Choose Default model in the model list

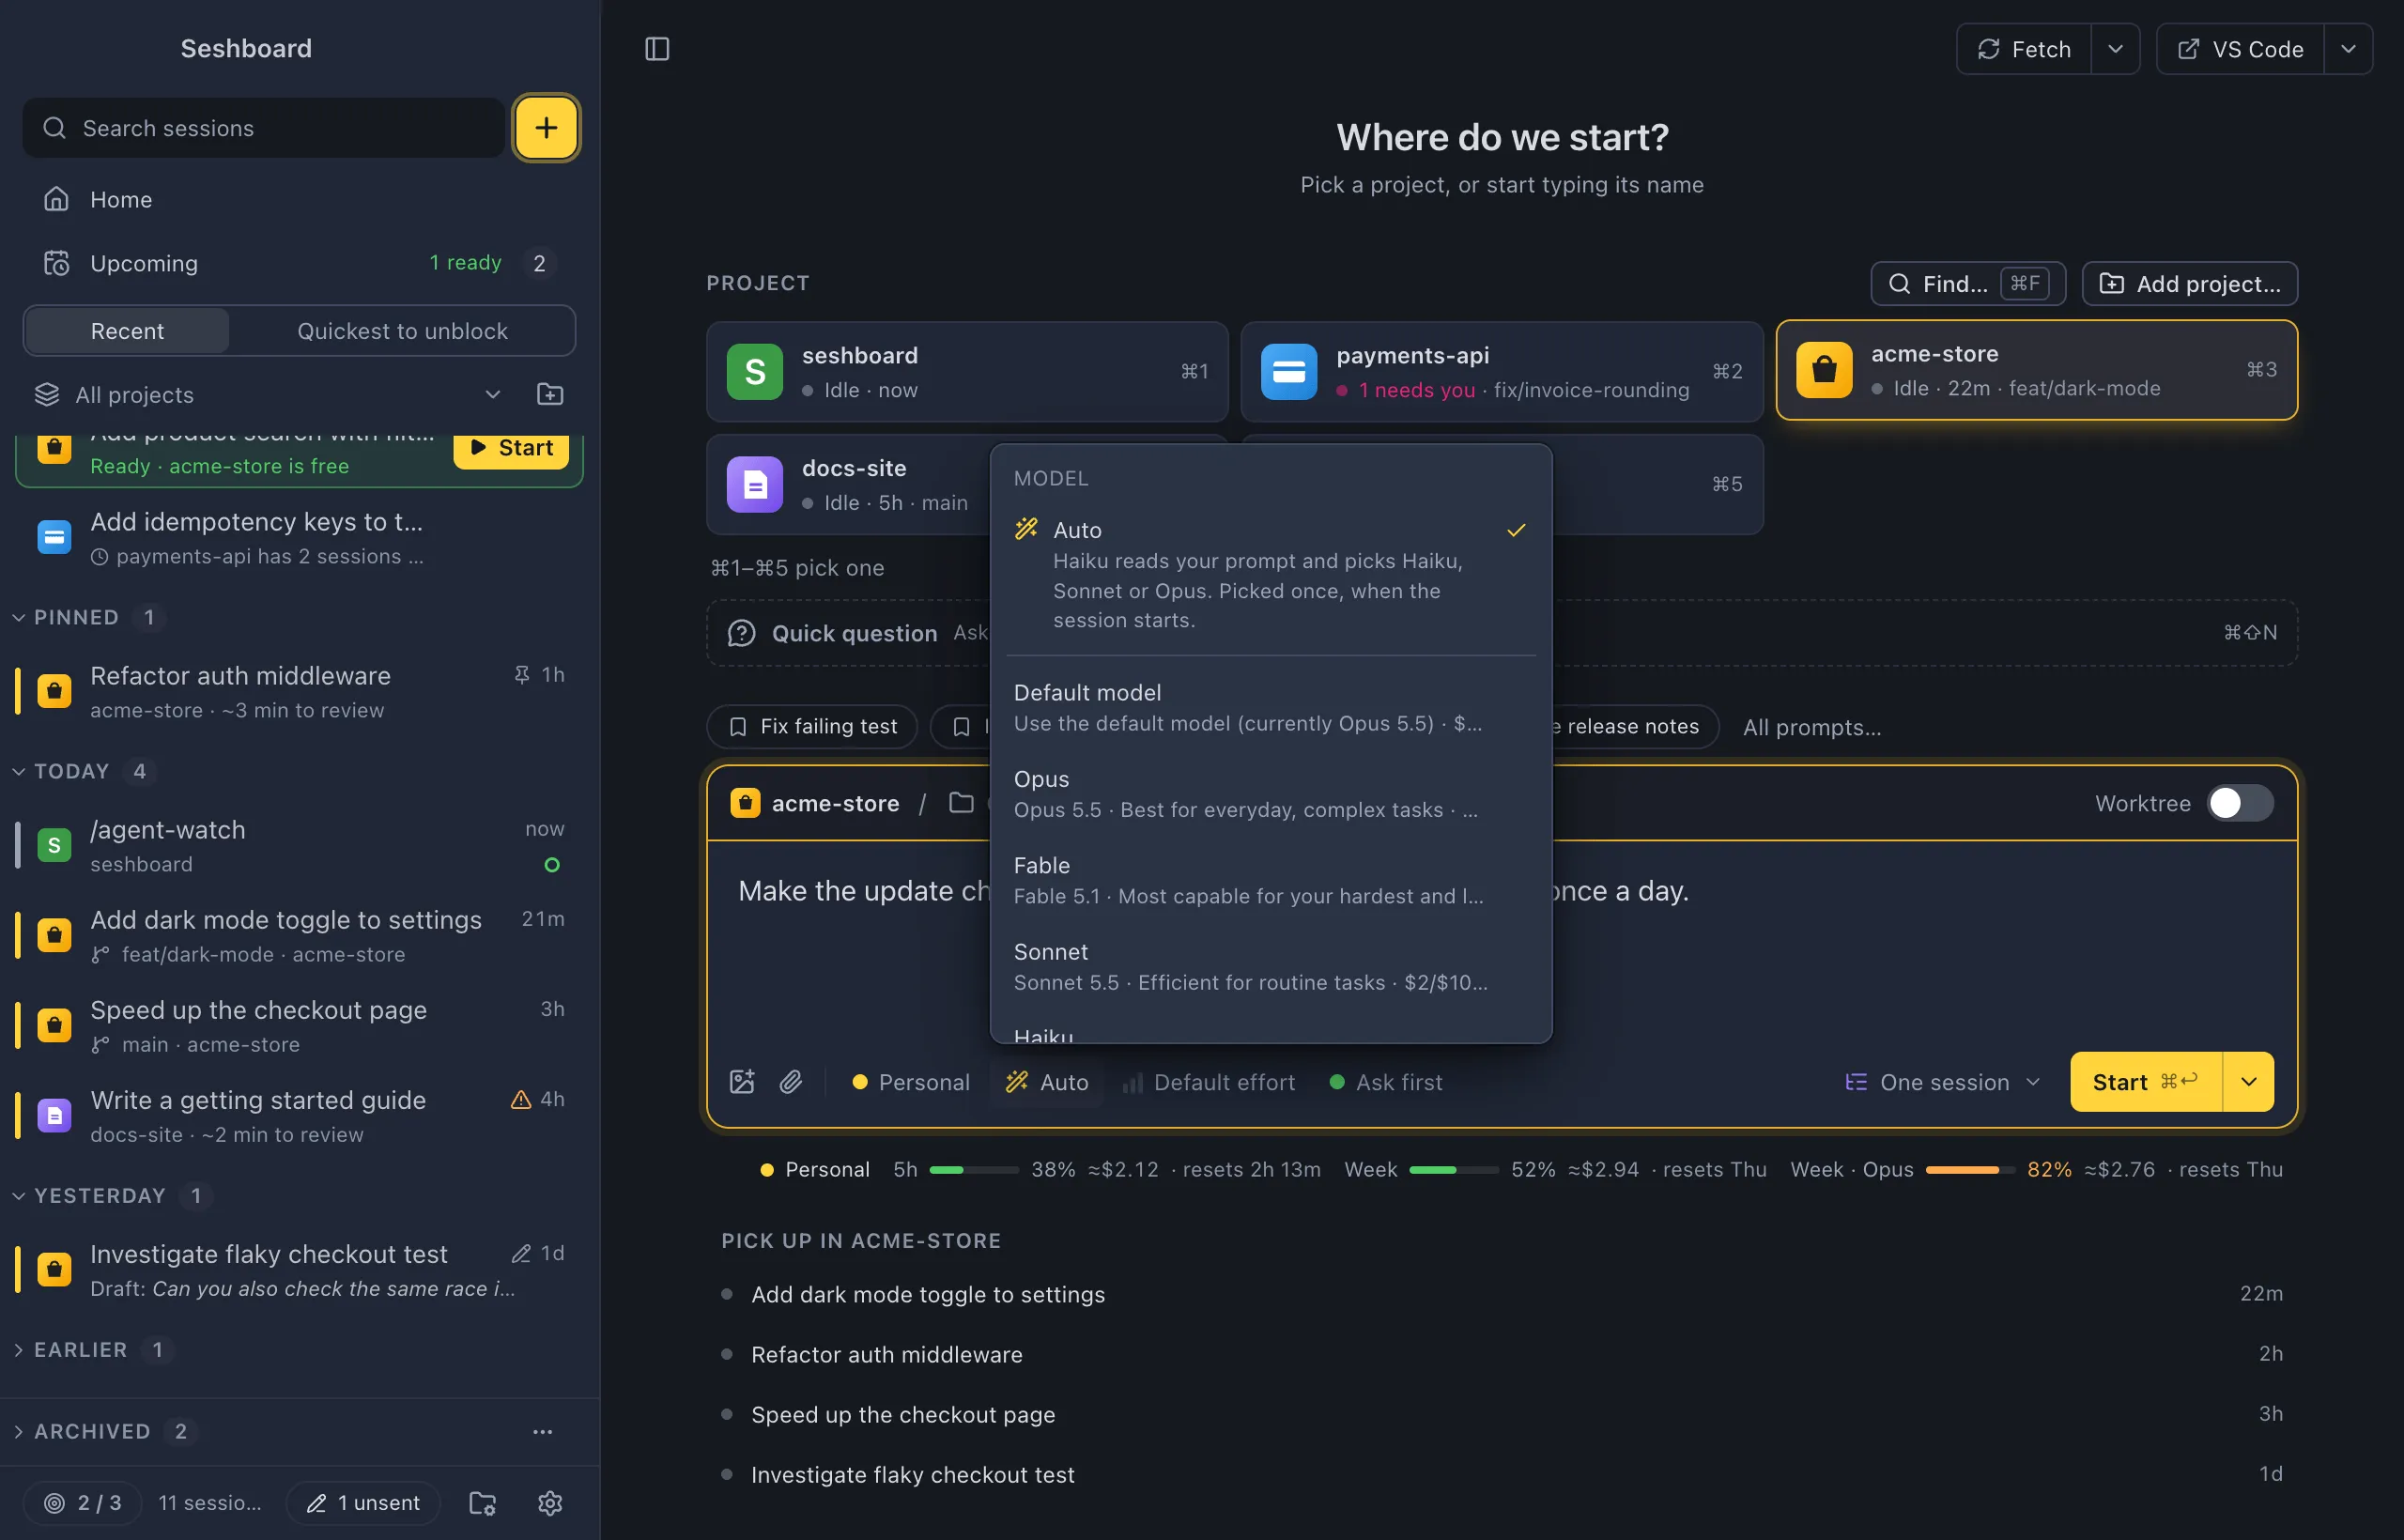1270,707
